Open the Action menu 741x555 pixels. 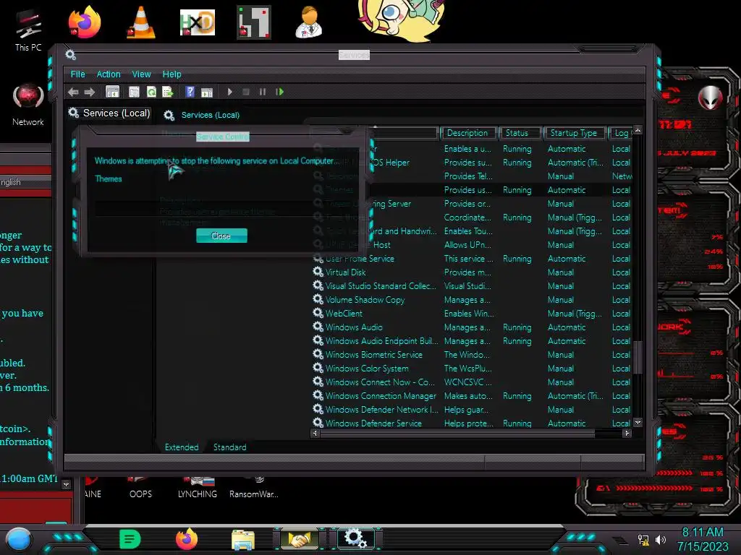(109, 74)
